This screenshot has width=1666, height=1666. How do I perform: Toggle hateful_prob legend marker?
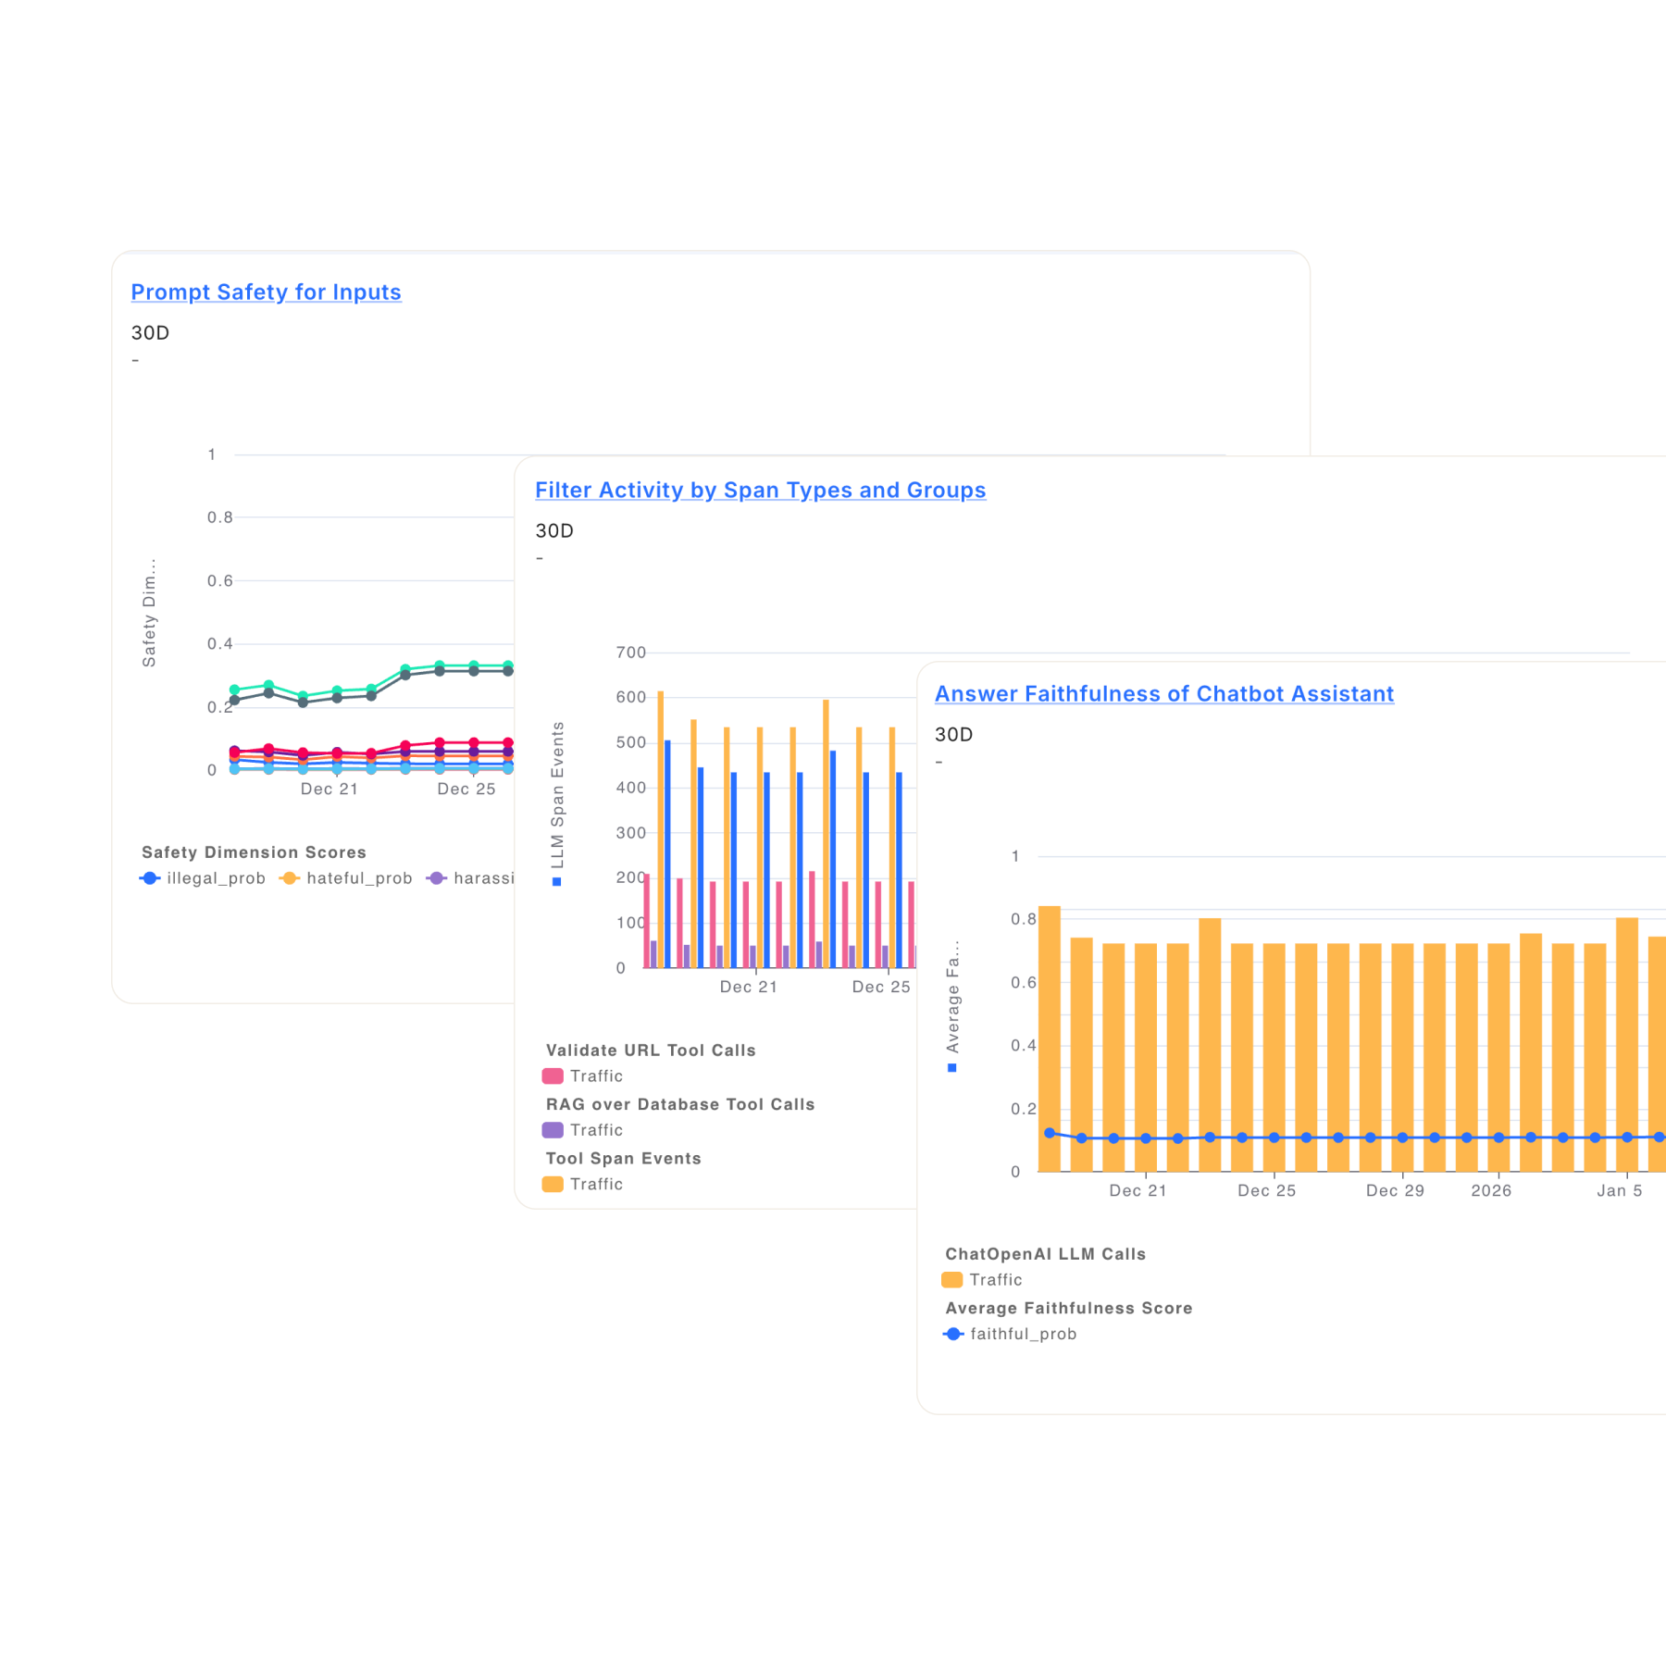pyautogui.click(x=290, y=878)
